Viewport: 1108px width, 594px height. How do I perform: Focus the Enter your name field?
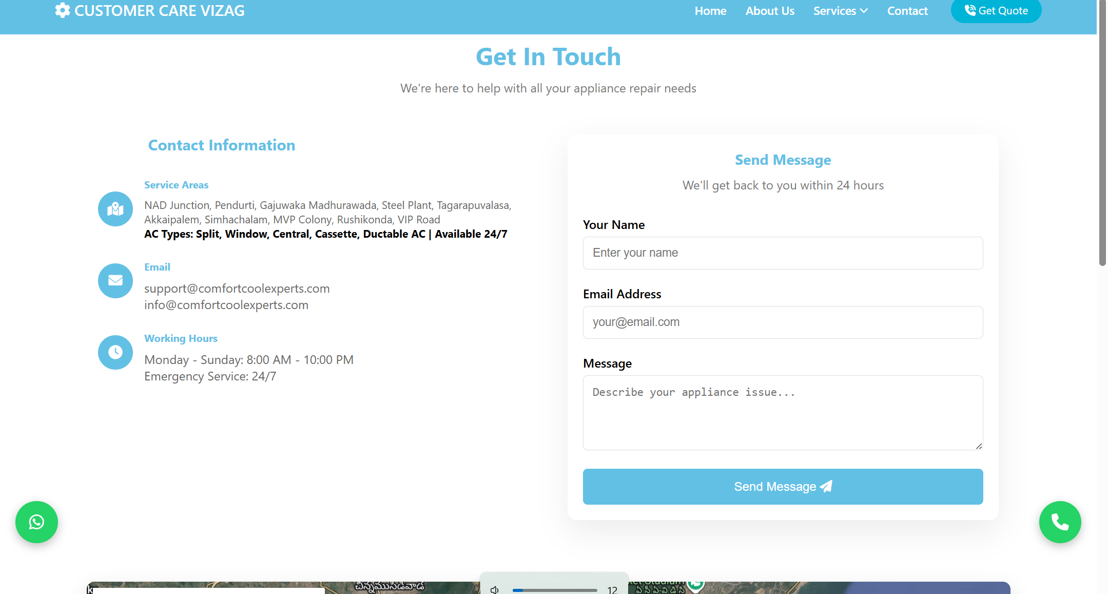tap(783, 253)
